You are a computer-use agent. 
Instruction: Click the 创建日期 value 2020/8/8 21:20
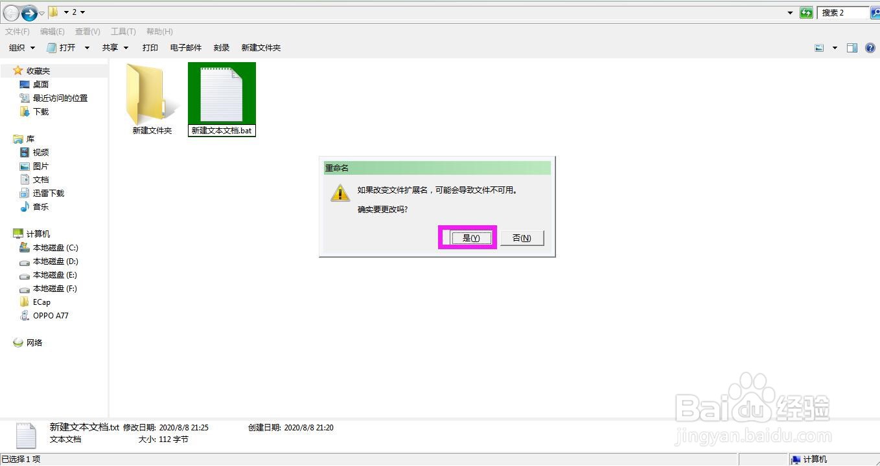(x=309, y=428)
